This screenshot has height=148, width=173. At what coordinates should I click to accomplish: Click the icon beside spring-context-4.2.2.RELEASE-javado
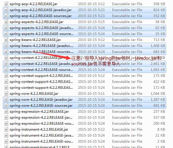coord(6,64)
